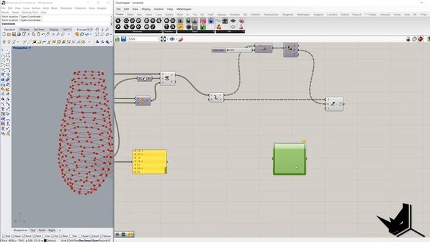Image resolution: width=430 pixels, height=242 pixels.
Task: Toggle the Point osnap checkbox
Action: [24, 236]
